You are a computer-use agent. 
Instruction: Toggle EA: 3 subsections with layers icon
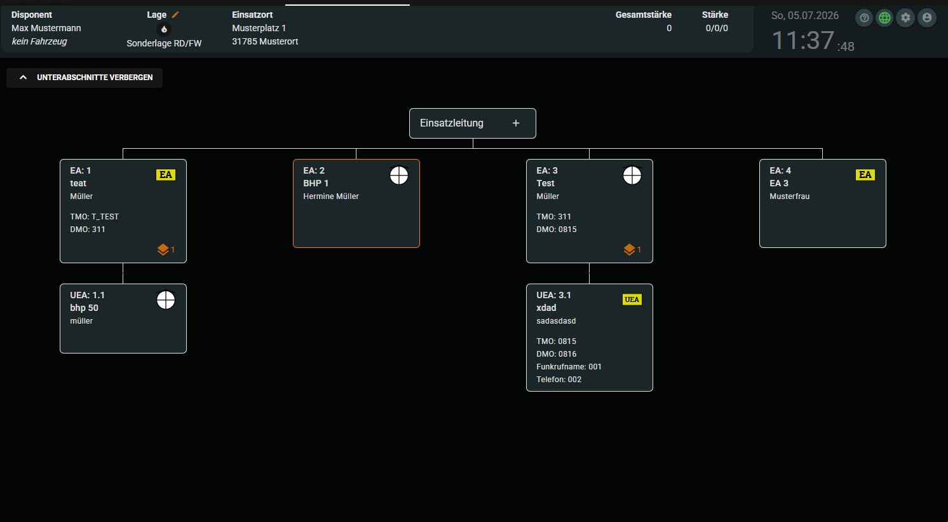[632, 249]
